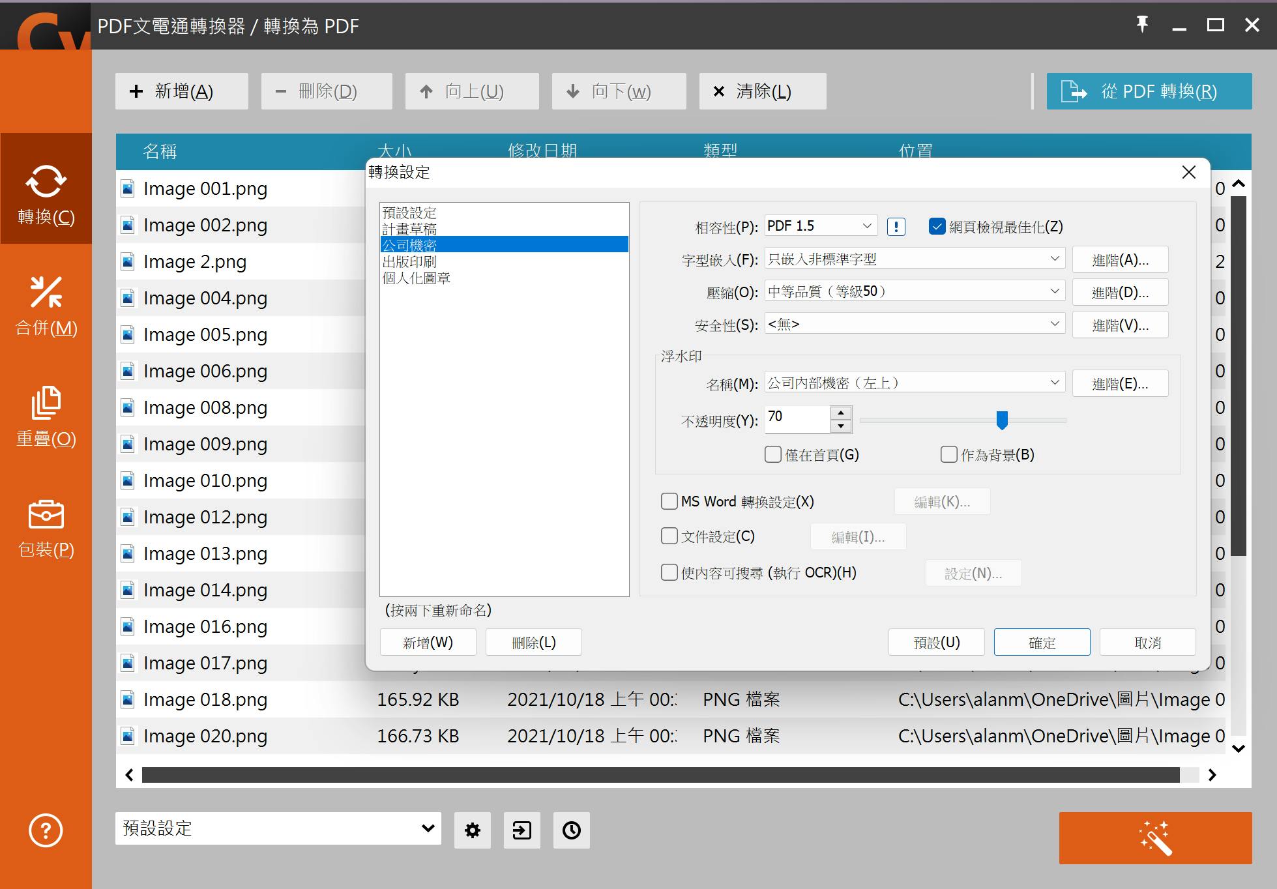The height and width of the screenshot is (889, 1277).
Task: Click the gear settings icon below list
Action: [x=472, y=830]
